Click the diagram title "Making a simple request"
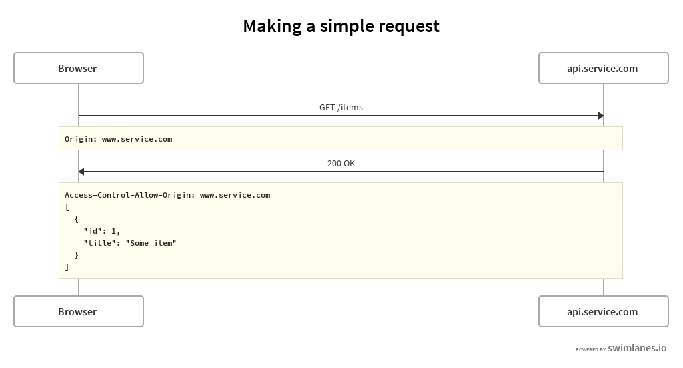 (x=341, y=26)
